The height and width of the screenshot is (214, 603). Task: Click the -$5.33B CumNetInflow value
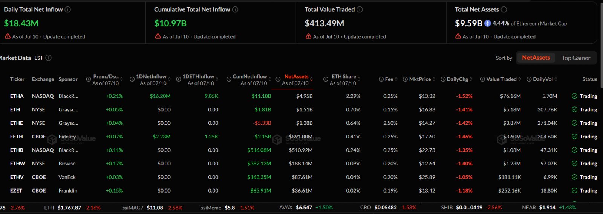coord(262,123)
